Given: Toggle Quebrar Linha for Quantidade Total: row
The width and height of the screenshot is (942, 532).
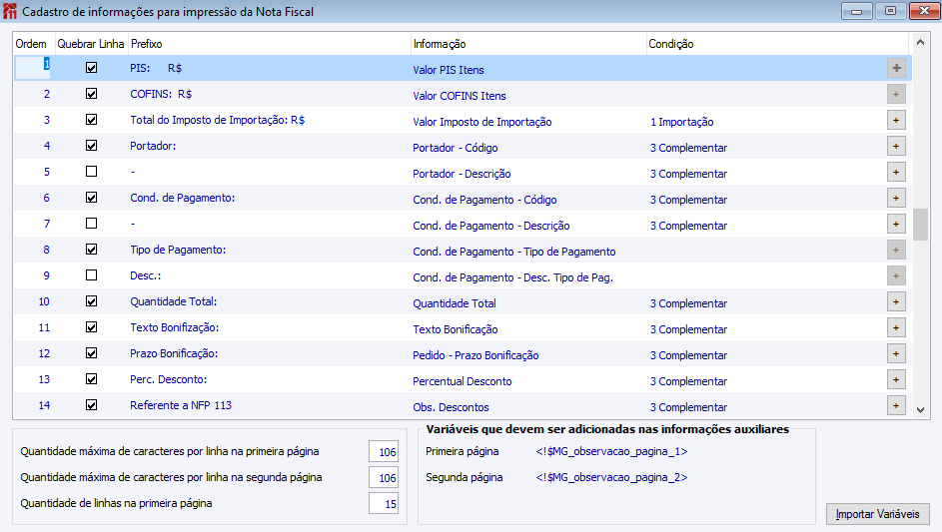Looking at the screenshot, I should click(91, 300).
